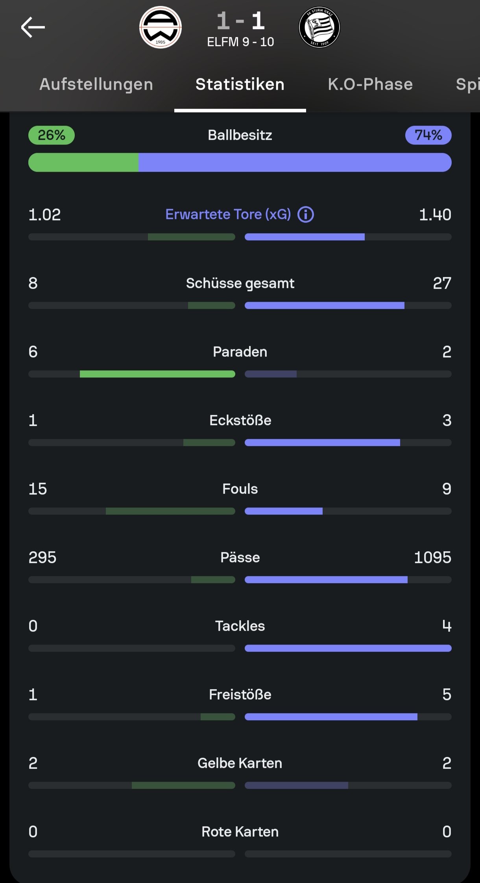Screen dimensions: 480x883
Task: Select the Statistiken tab
Action: click(x=240, y=84)
